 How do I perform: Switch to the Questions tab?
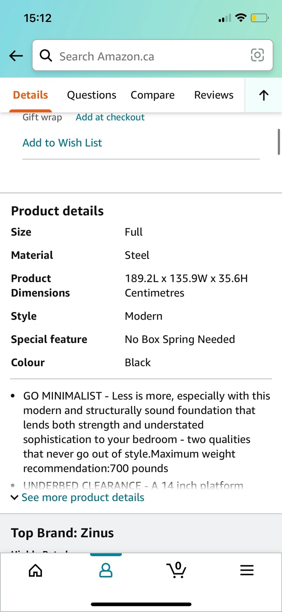(x=92, y=95)
